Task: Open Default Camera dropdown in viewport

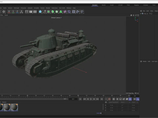Action: (x=57, y=18)
